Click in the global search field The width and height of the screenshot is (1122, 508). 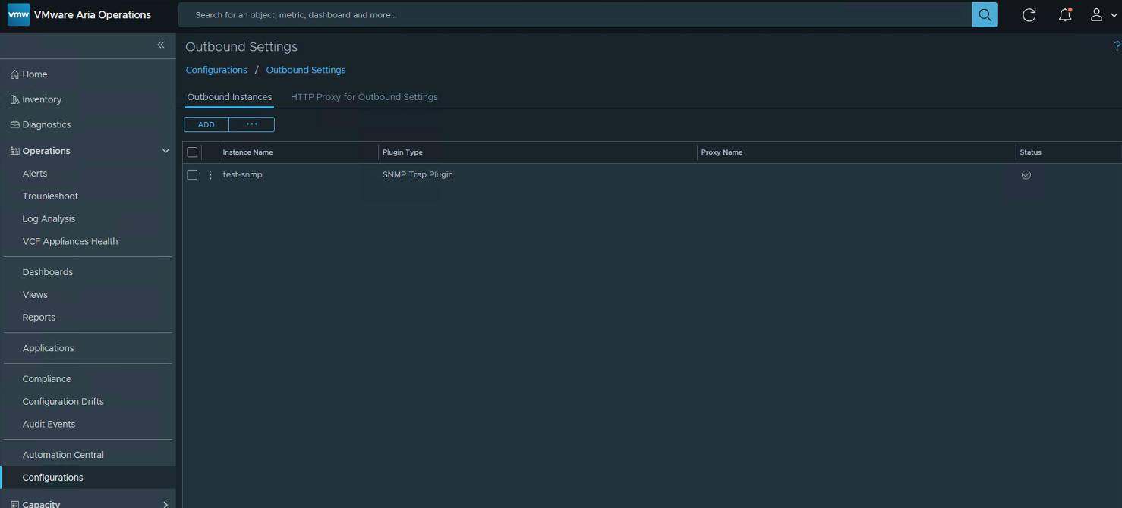pyautogui.click(x=575, y=15)
